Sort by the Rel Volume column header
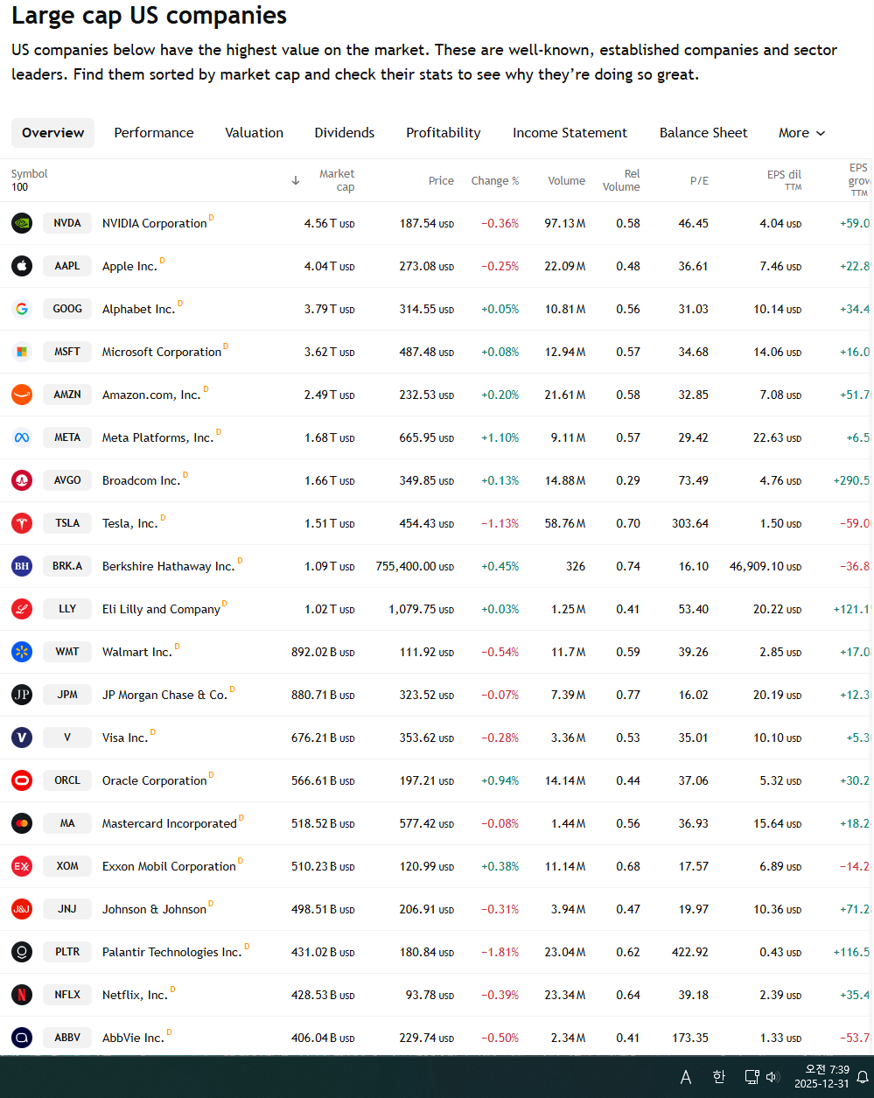The width and height of the screenshot is (874, 1098). (621, 180)
